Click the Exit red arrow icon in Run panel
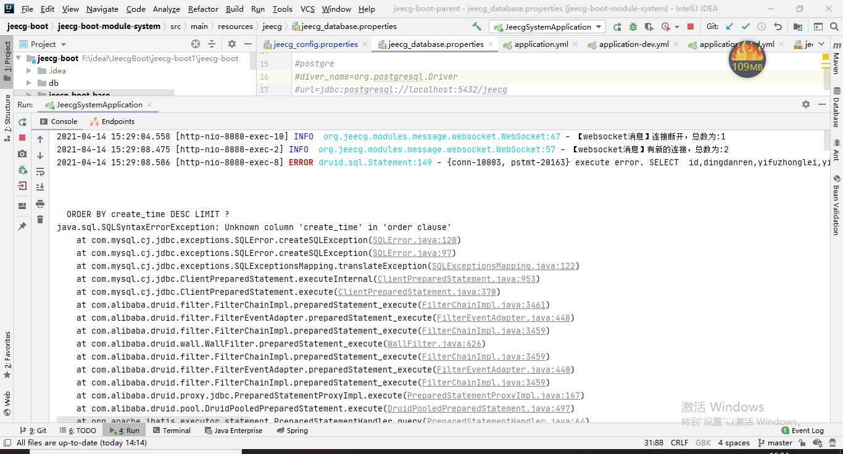 click(22, 186)
